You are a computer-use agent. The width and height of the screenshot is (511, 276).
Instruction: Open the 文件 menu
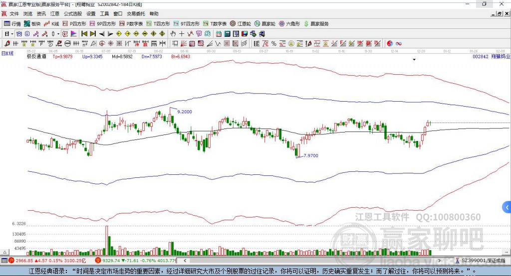click(14, 13)
